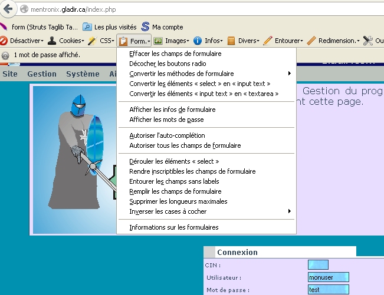
Task: Click the Utilisateur field containing monuser
Action: (329, 277)
